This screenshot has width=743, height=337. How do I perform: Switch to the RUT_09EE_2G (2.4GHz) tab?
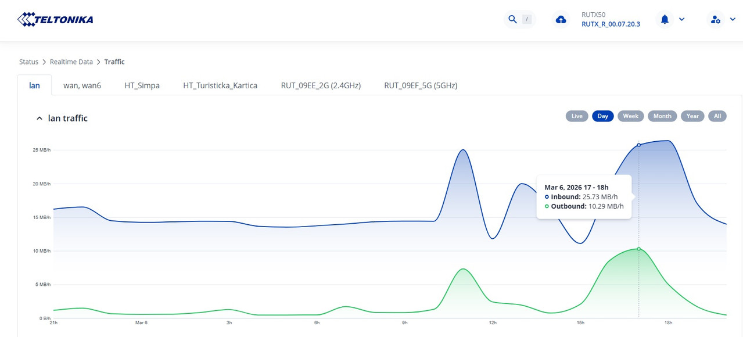pyautogui.click(x=321, y=85)
